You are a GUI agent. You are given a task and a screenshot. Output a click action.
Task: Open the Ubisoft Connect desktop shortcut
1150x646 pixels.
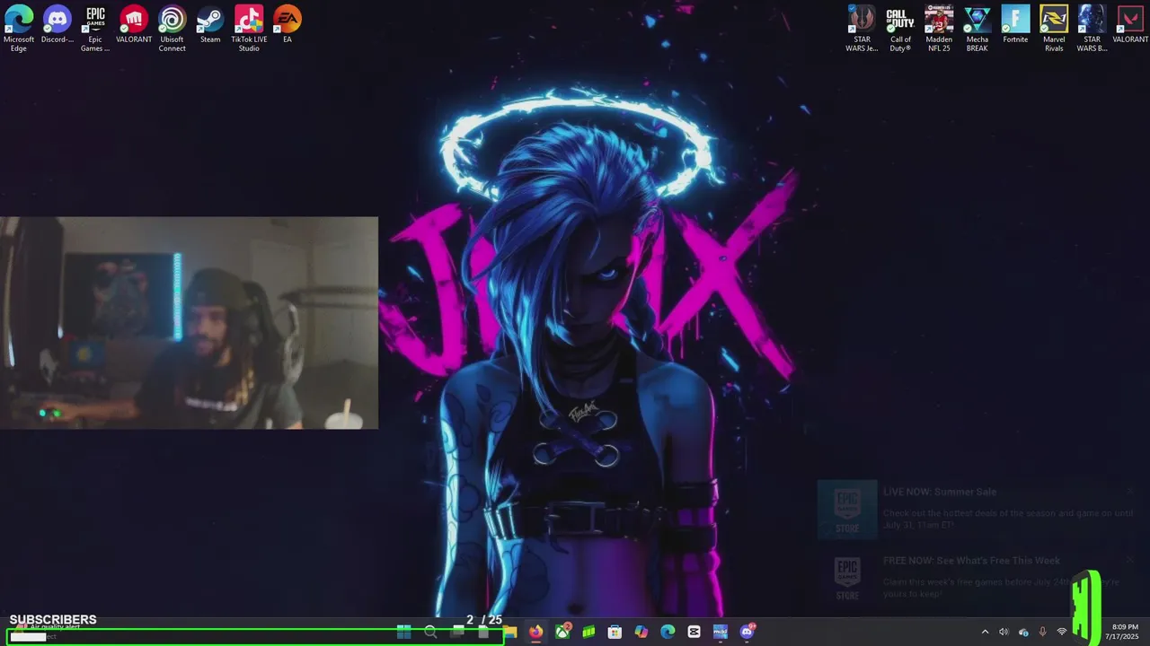pos(172,29)
